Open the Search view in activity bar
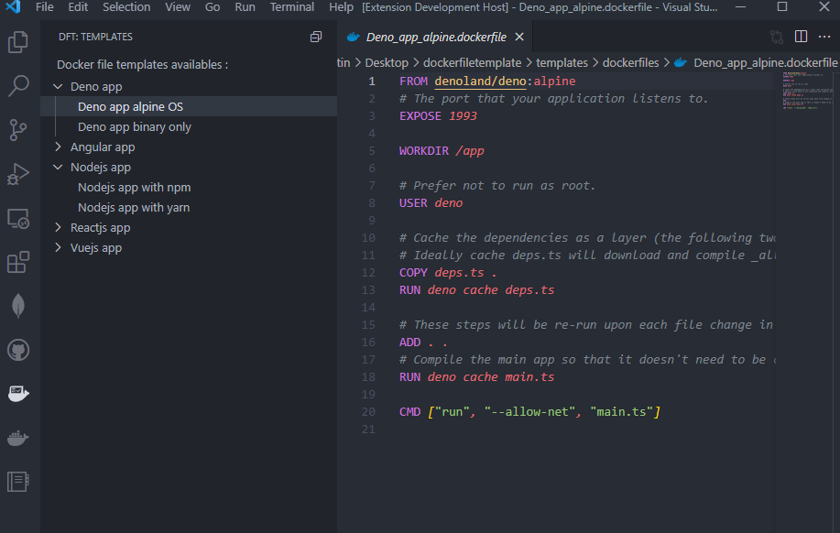 (18, 86)
